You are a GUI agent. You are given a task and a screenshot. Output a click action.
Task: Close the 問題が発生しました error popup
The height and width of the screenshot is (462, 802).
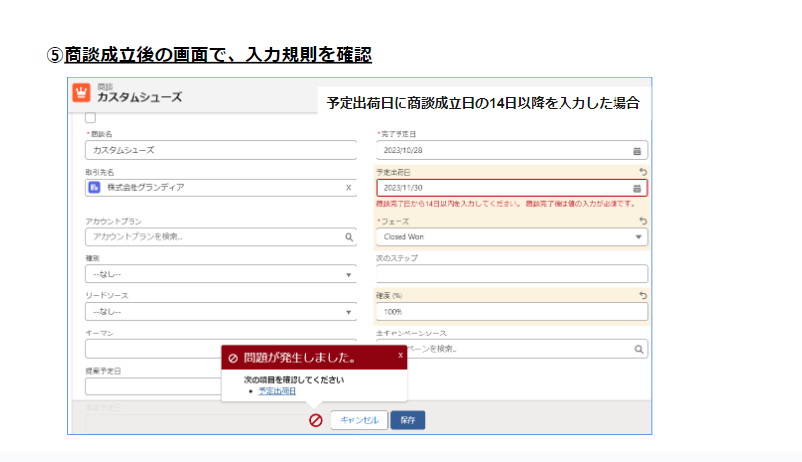tap(401, 356)
